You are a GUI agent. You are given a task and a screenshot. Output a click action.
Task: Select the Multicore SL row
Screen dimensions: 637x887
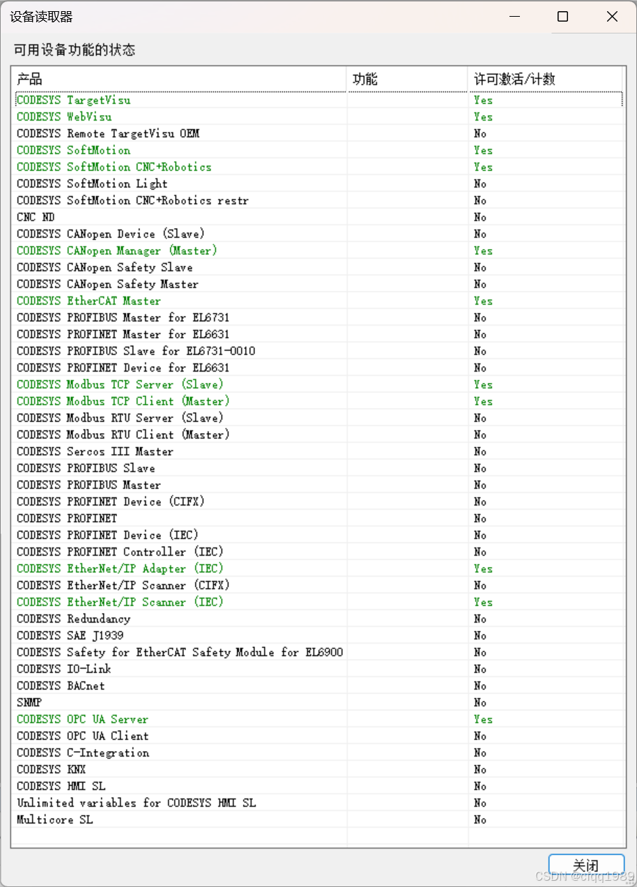[x=318, y=819]
